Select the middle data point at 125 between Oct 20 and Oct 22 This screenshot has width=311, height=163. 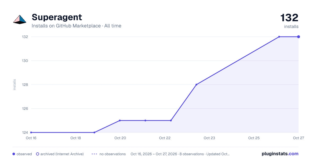145,121
